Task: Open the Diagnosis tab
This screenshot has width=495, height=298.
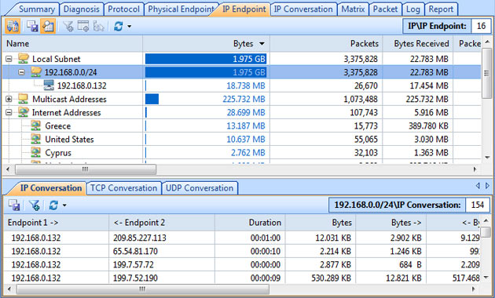Action: tap(82, 9)
